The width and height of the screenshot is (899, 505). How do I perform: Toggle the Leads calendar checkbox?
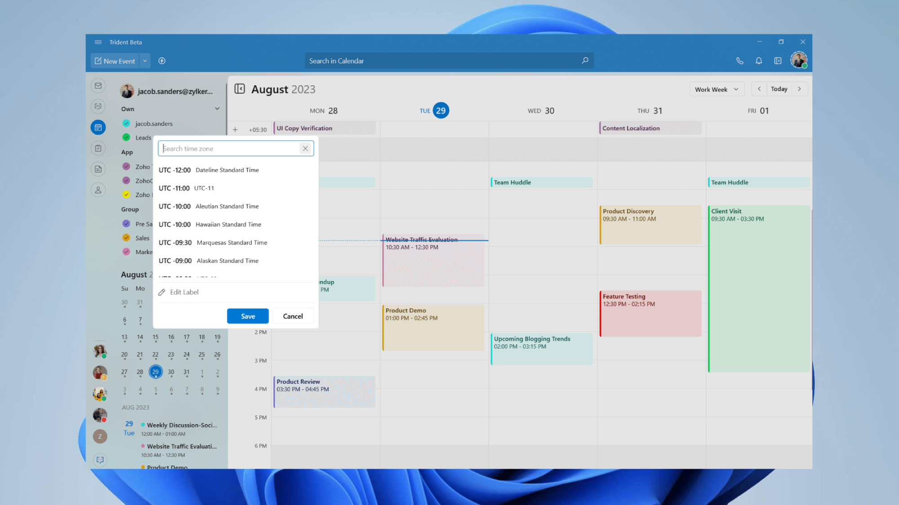126,137
